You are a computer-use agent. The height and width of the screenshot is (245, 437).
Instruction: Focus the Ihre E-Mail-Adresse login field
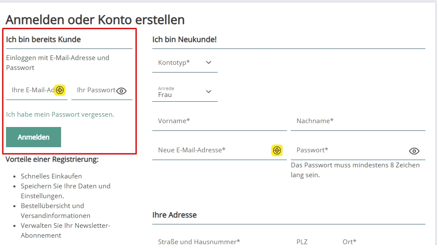coord(32,90)
